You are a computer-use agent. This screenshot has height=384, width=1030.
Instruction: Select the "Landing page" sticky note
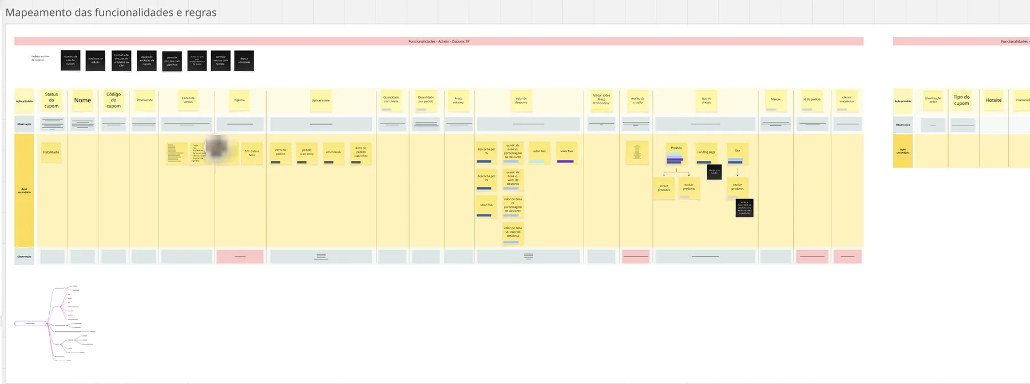707,153
